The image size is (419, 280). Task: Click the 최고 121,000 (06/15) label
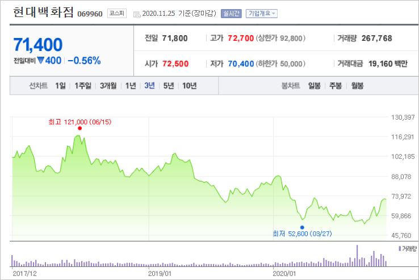point(79,122)
